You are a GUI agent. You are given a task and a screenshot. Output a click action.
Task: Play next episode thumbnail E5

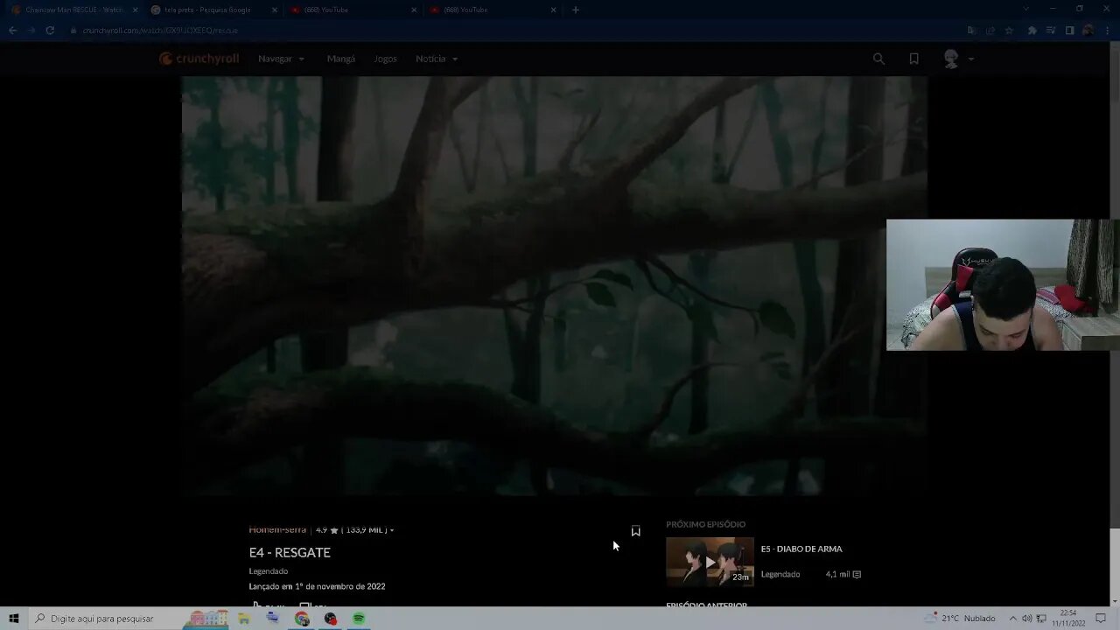(710, 561)
